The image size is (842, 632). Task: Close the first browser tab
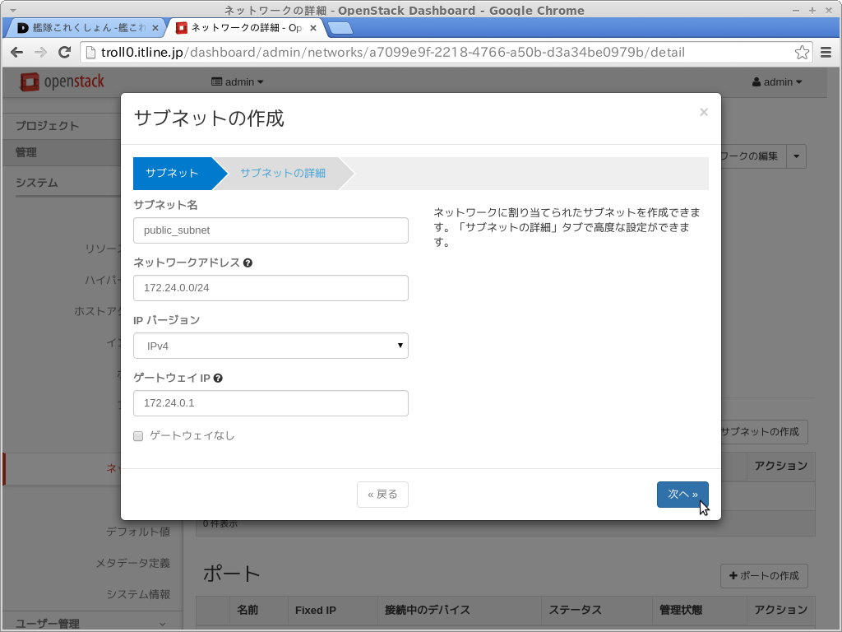click(155, 28)
